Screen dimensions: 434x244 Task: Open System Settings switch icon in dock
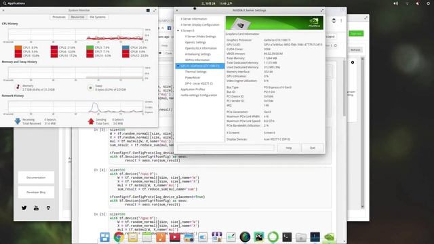pyautogui.click(x=203, y=237)
